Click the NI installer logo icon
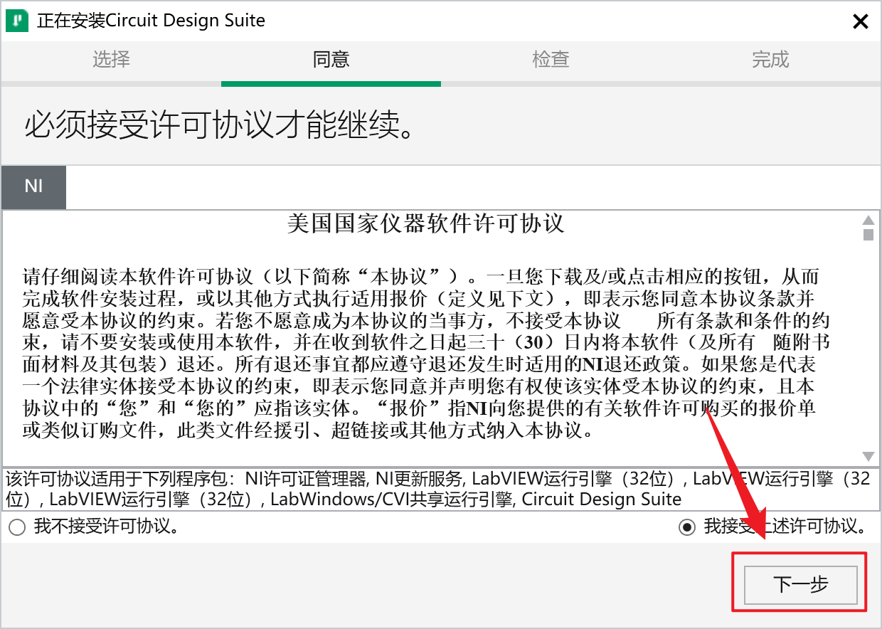This screenshot has height=629, width=882. point(16,21)
